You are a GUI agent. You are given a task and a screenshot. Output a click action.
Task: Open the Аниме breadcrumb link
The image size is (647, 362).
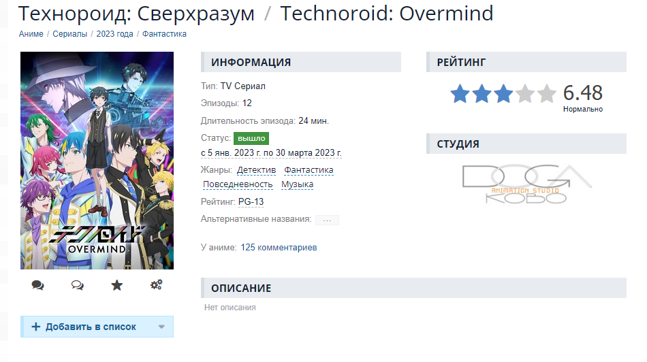(31, 34)
